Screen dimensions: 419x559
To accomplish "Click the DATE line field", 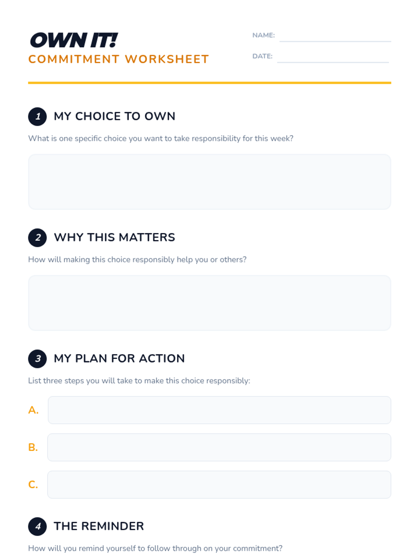I will tap(332, 57).
